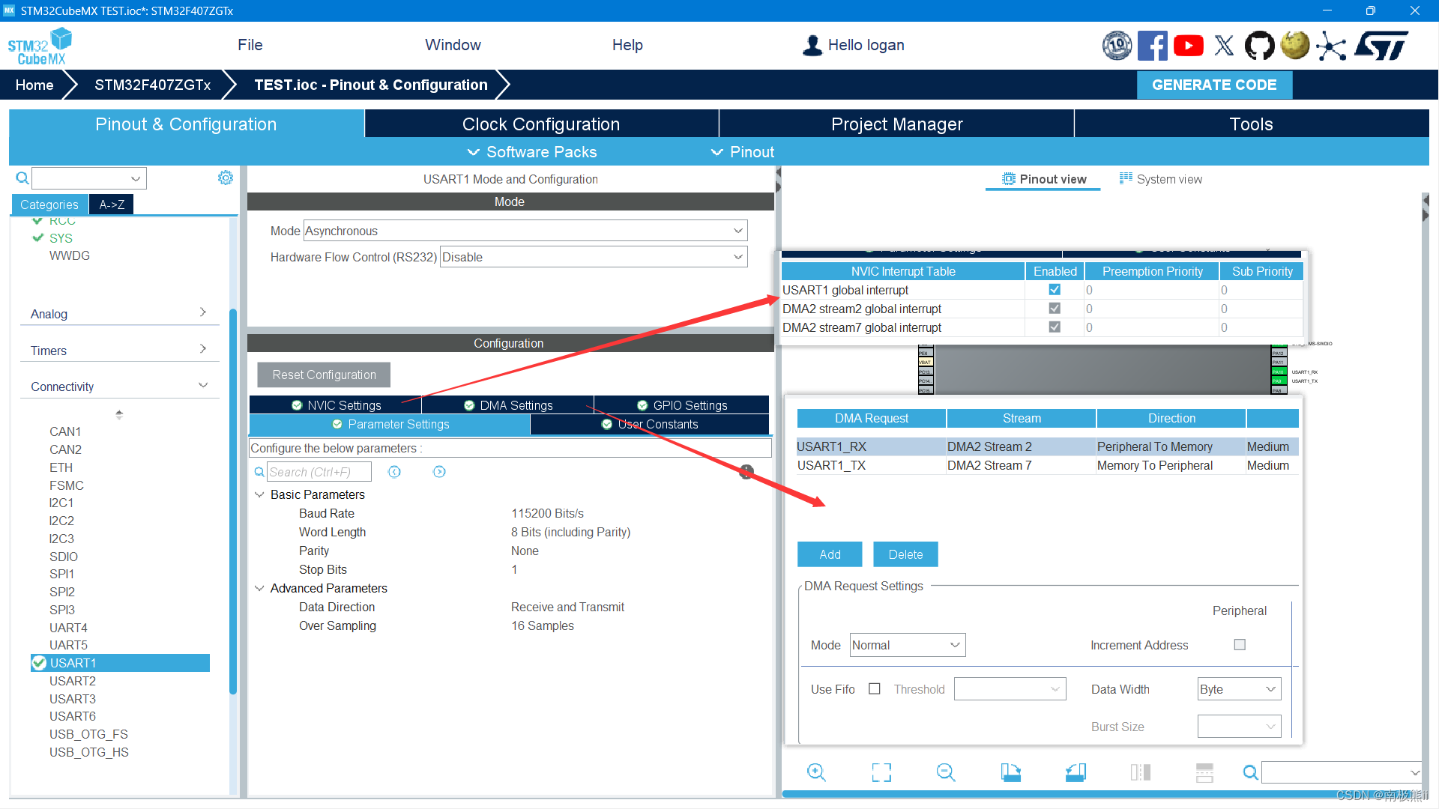Click the settings gear above Categories
The width and height of the screenshot is (1439, 809).
[225, 178]
